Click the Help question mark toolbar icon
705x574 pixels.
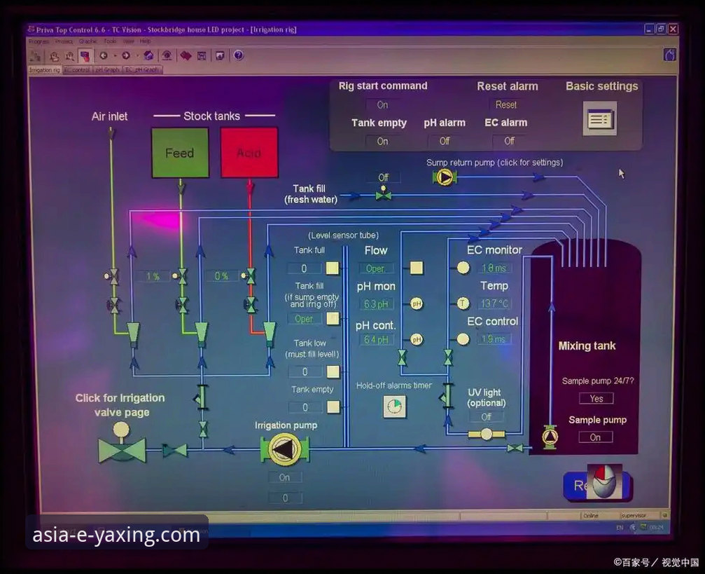[238, 55]
